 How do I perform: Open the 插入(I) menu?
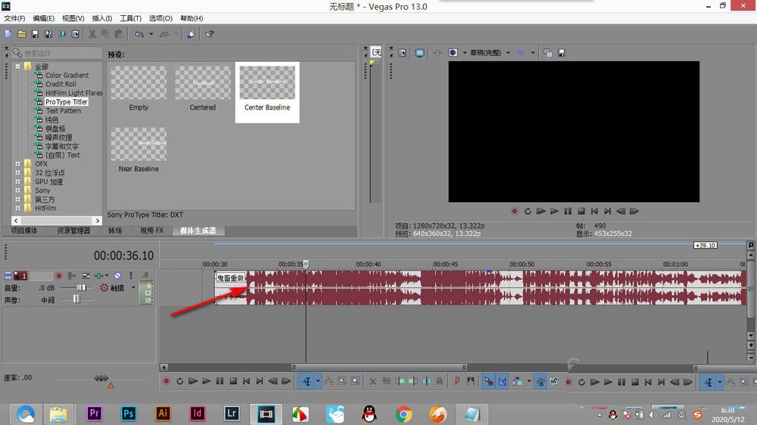102,18
